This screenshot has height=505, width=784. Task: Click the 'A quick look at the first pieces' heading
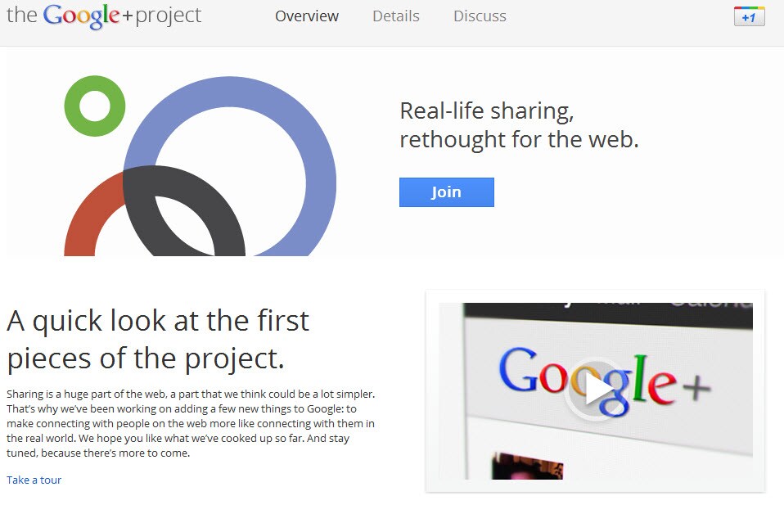click(x=158, y=340)
